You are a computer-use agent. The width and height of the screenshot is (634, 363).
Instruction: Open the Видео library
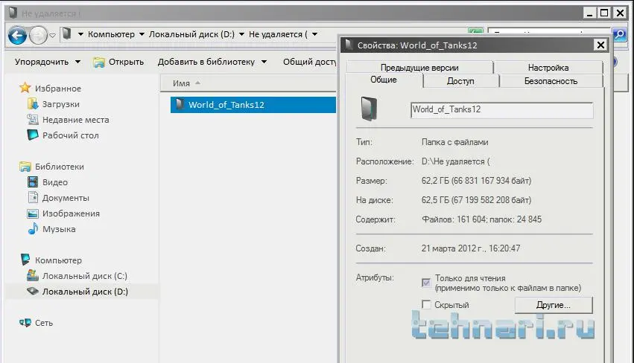click(x=55, y=182)
